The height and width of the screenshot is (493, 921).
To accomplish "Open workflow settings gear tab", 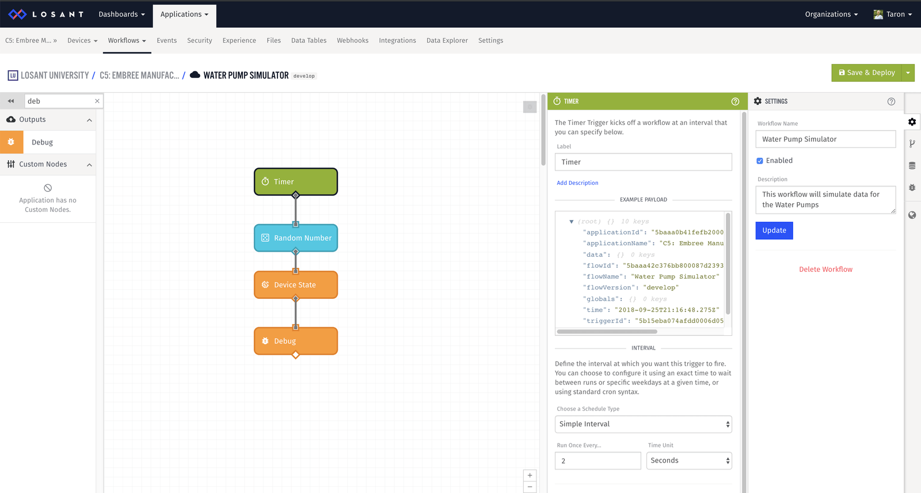I will (912, 122).
